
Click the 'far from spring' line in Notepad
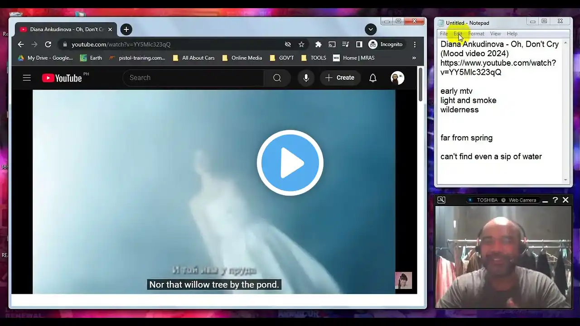(466, 138)
